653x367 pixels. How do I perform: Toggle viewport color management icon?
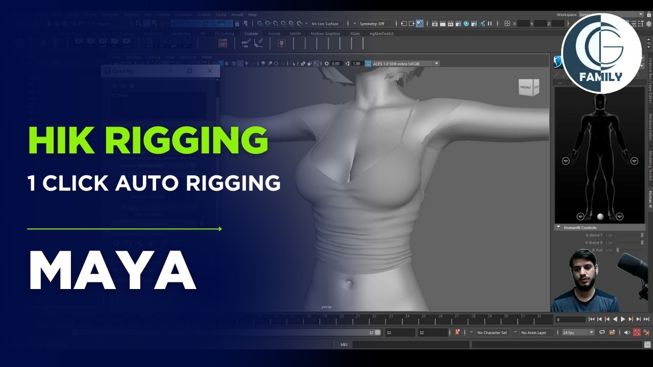pyautogui.click(x=368, y=63)
